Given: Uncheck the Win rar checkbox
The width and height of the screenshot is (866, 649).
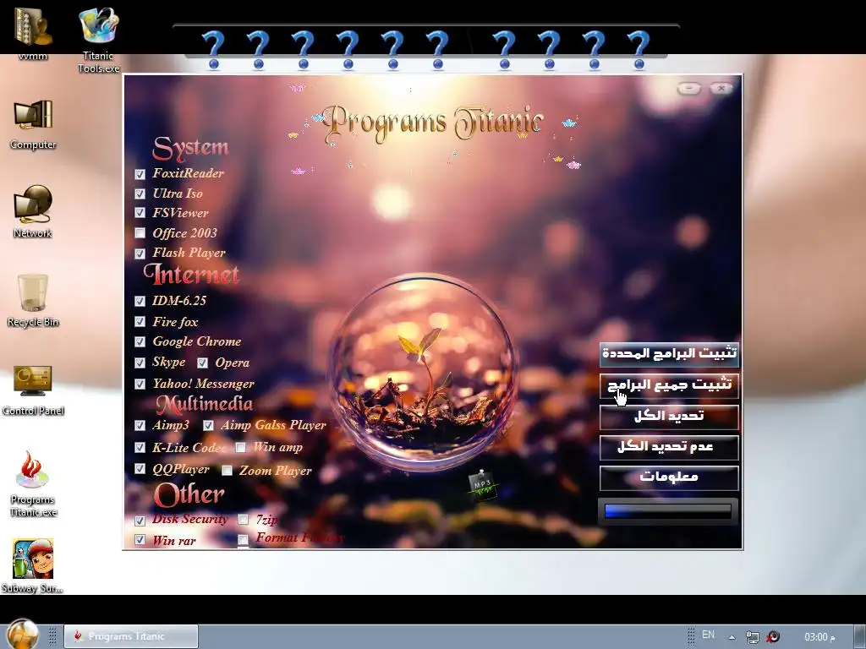Looking at the screenshot, I should pos(140,540).
